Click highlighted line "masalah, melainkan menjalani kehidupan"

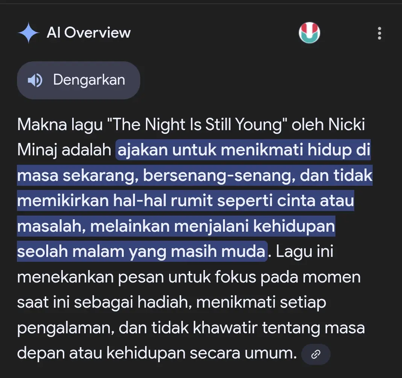[x=176, y=226]
